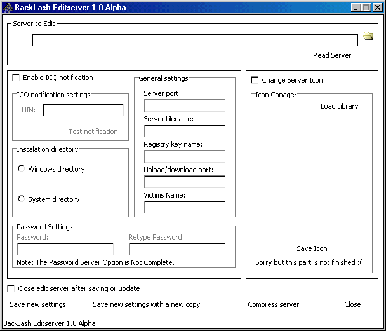Image resolution: width=386 pixels, height=331 pixels.
Task: Click the Read Server button
Action: [x=331, y=55]
